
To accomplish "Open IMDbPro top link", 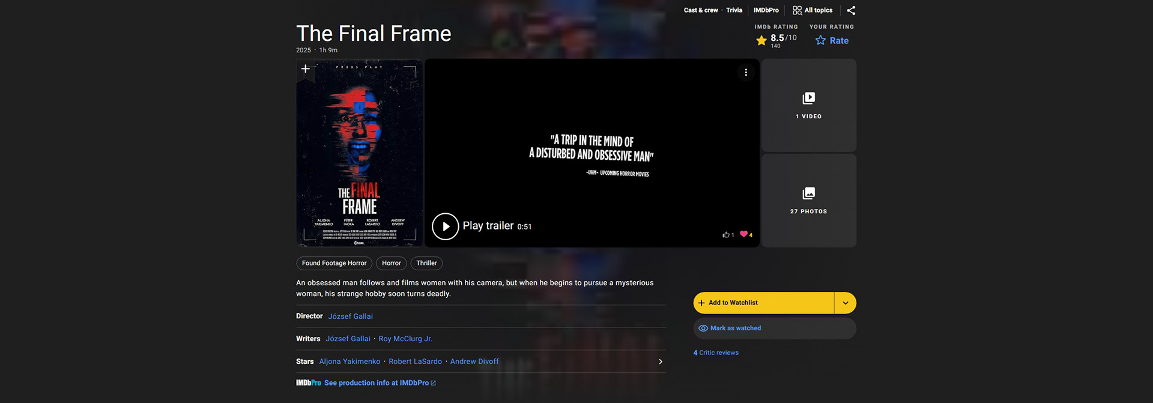I will point(766,10).
